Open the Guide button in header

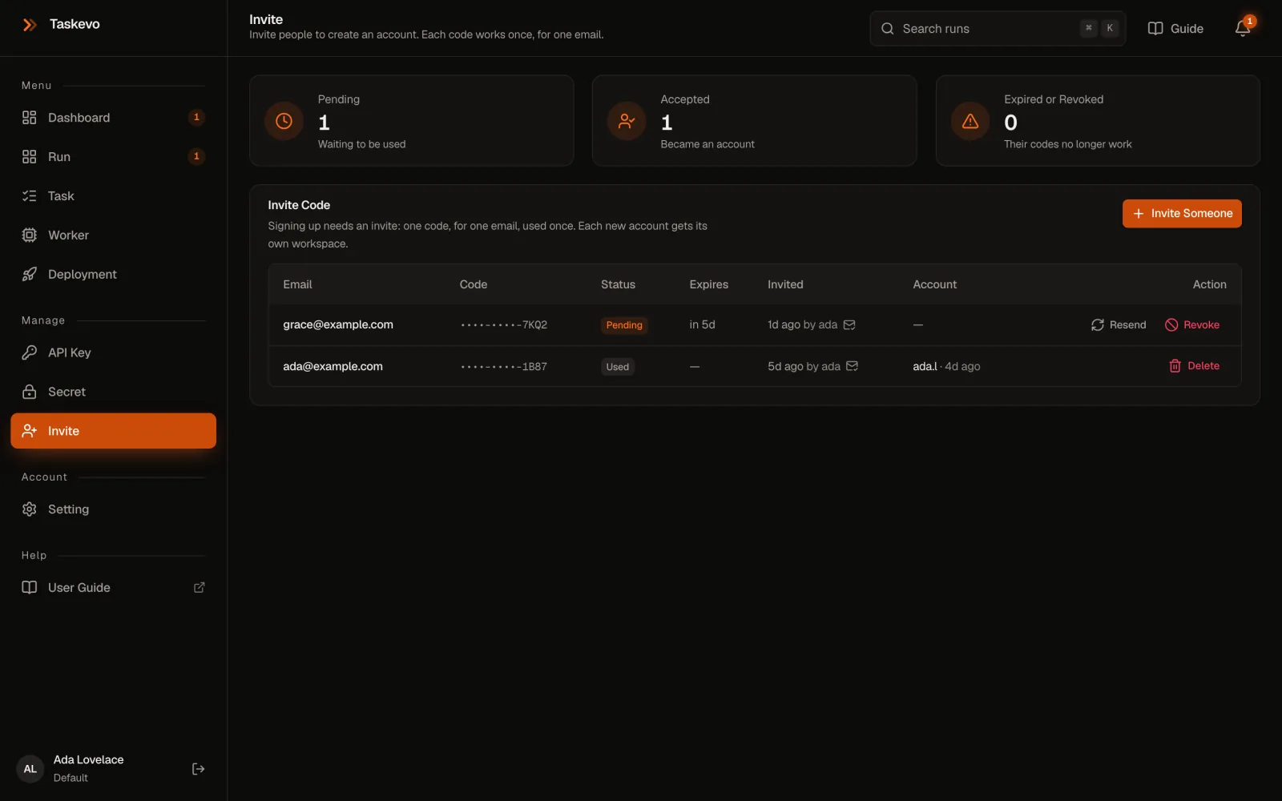pos(1175,29)
